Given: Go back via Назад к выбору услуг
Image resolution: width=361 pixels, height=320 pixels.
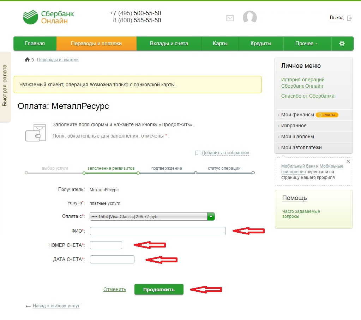Looking at the screenshot, I should (56, 306).
